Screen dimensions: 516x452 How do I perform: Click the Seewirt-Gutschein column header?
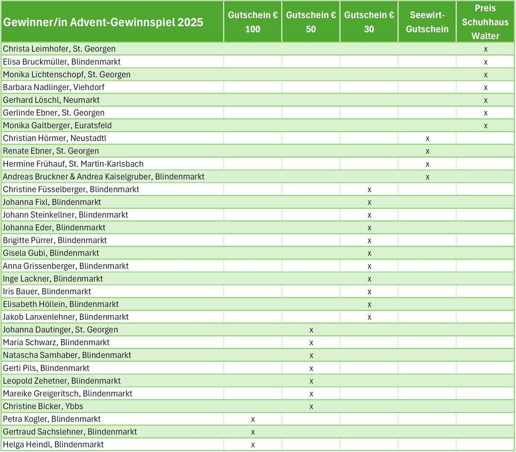point(427,22)
